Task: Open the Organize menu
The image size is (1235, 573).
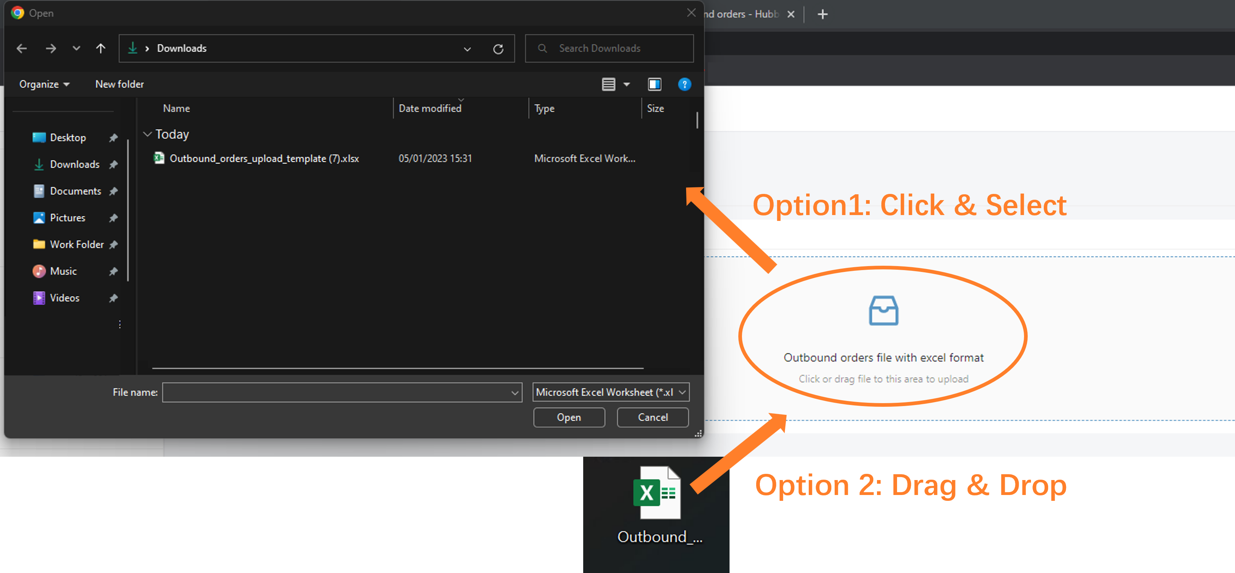Action: coord(44,84)
